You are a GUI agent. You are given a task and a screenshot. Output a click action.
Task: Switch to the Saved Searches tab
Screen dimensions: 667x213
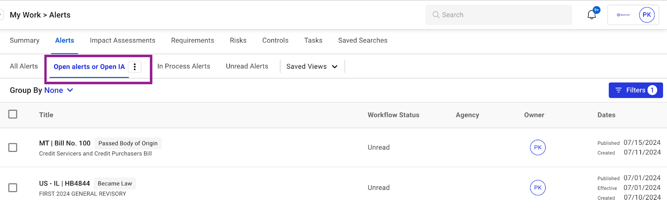coord(363,40)
